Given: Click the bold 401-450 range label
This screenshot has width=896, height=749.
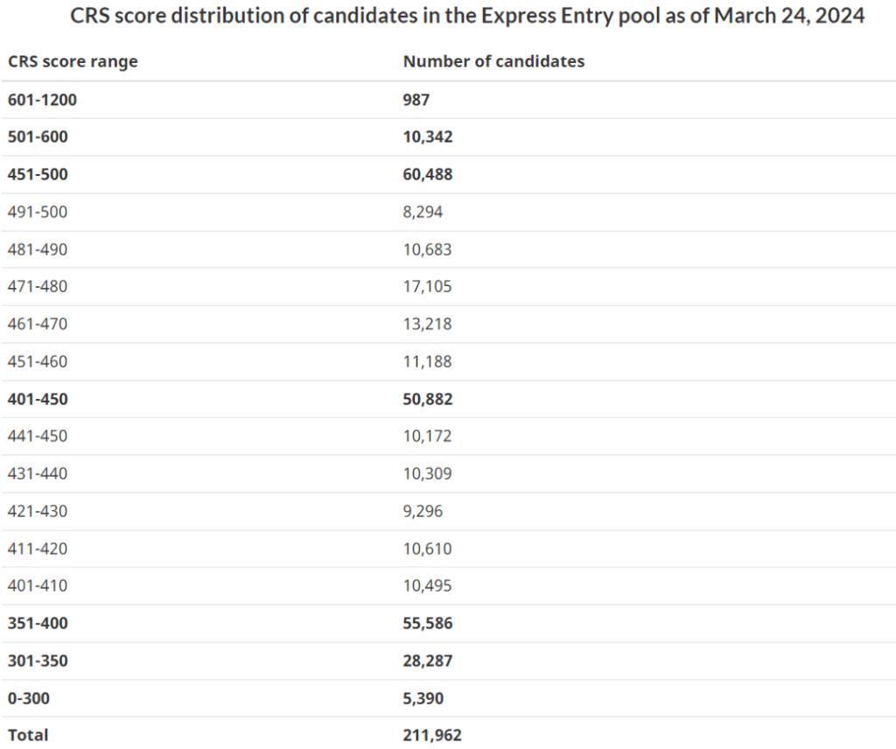Looking at the screenshot, I should coord(38,400).
